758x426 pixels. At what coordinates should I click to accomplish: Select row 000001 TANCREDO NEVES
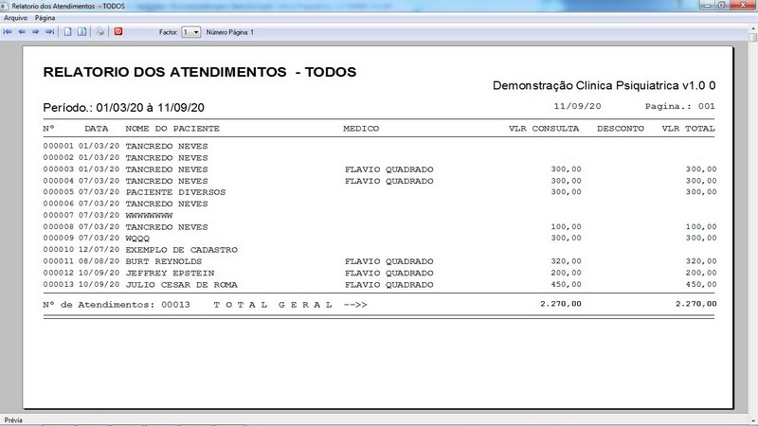380,146
